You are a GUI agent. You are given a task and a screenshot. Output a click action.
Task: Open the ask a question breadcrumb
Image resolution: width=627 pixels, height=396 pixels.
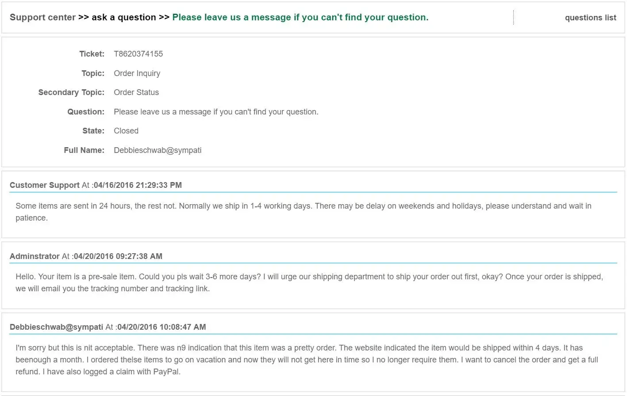pos(123,17)
